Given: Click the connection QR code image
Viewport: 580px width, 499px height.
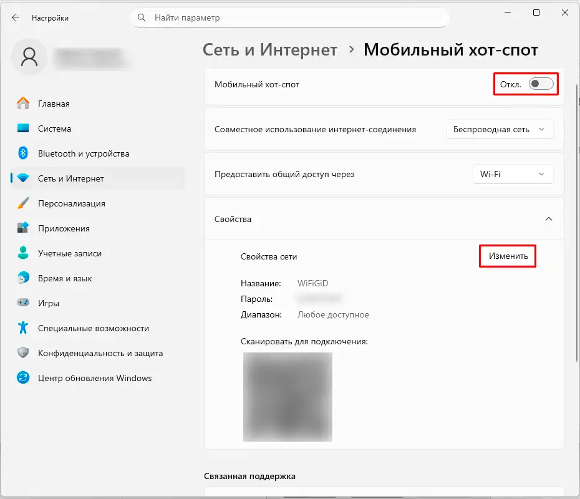Looking at the screenshot, I should 288,397.
